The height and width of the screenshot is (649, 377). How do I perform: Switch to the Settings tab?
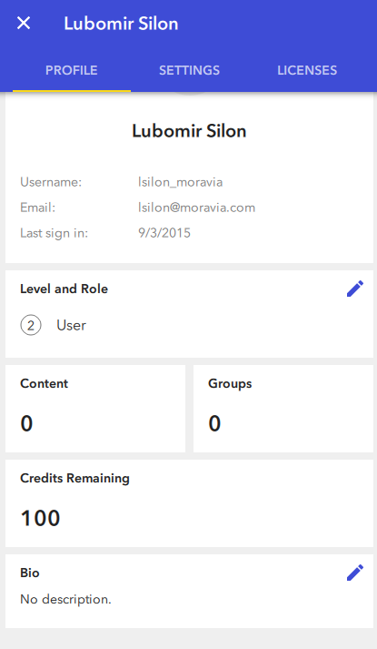pos(189,70)
